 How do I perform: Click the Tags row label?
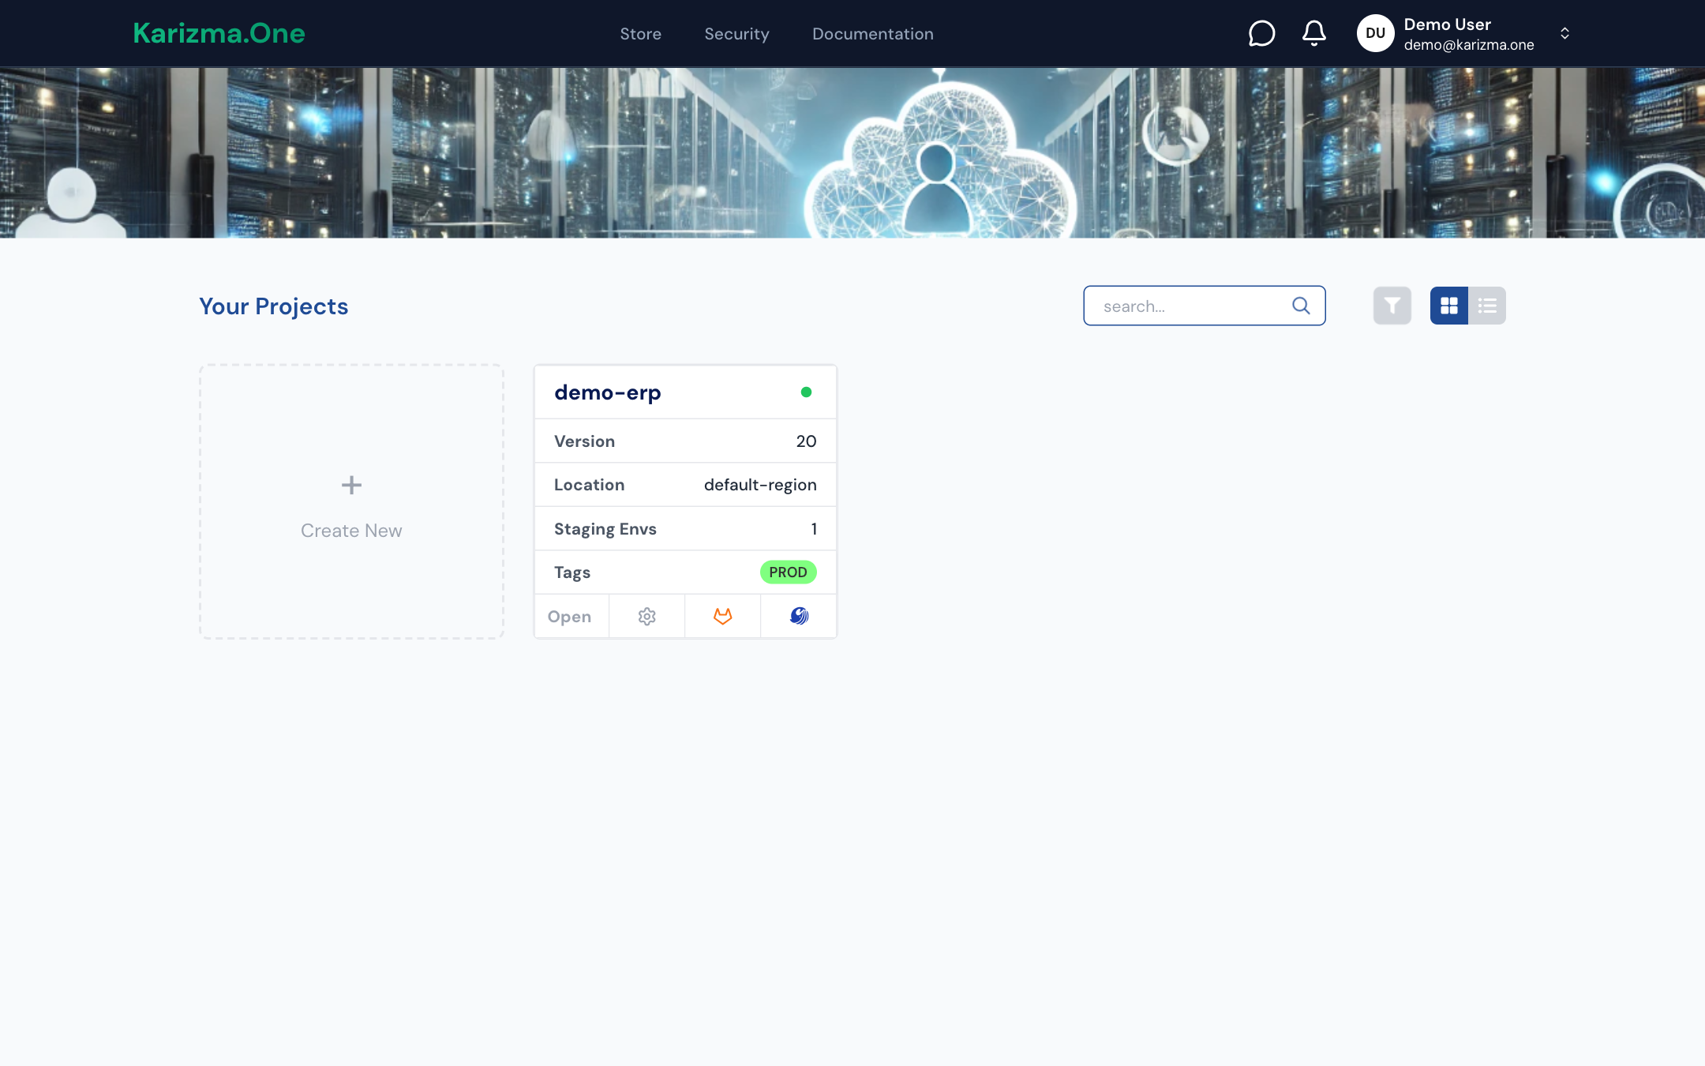tap(572, 572)
